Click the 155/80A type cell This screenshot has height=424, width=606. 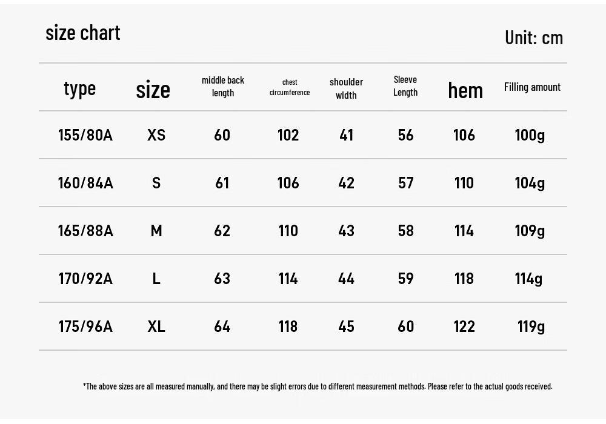click(x=85, y=134)
